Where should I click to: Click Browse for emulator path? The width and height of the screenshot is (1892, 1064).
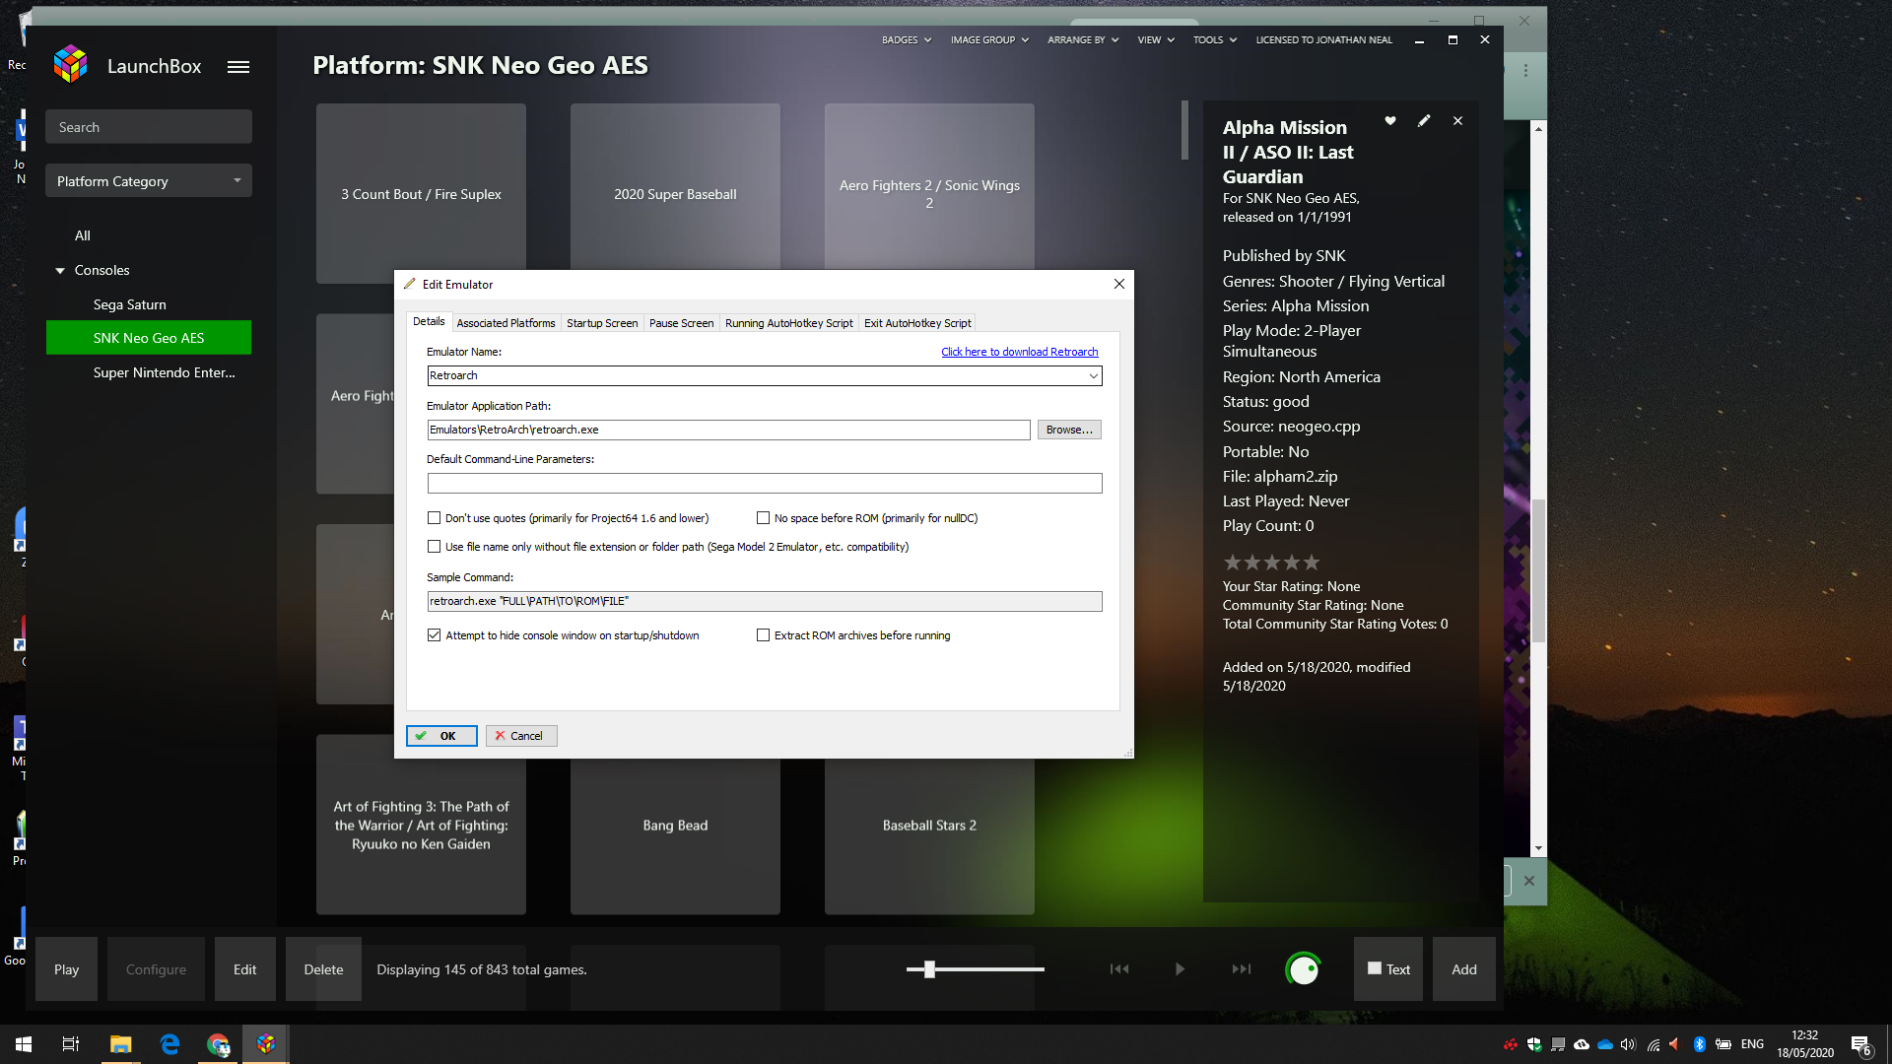(1069, 430)
